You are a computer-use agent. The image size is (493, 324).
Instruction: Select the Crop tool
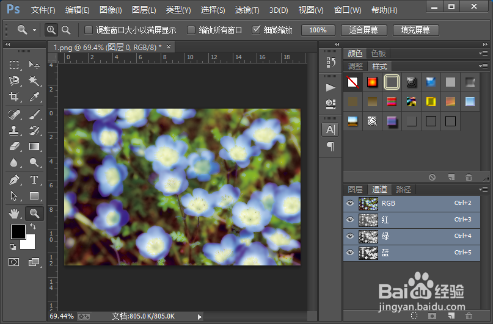click(14, 96)
